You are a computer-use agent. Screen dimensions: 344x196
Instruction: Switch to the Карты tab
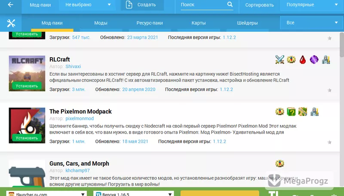coord(199,23)
